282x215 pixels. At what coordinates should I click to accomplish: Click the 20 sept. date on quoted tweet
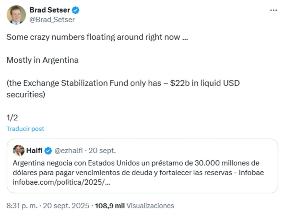(103, 150)
